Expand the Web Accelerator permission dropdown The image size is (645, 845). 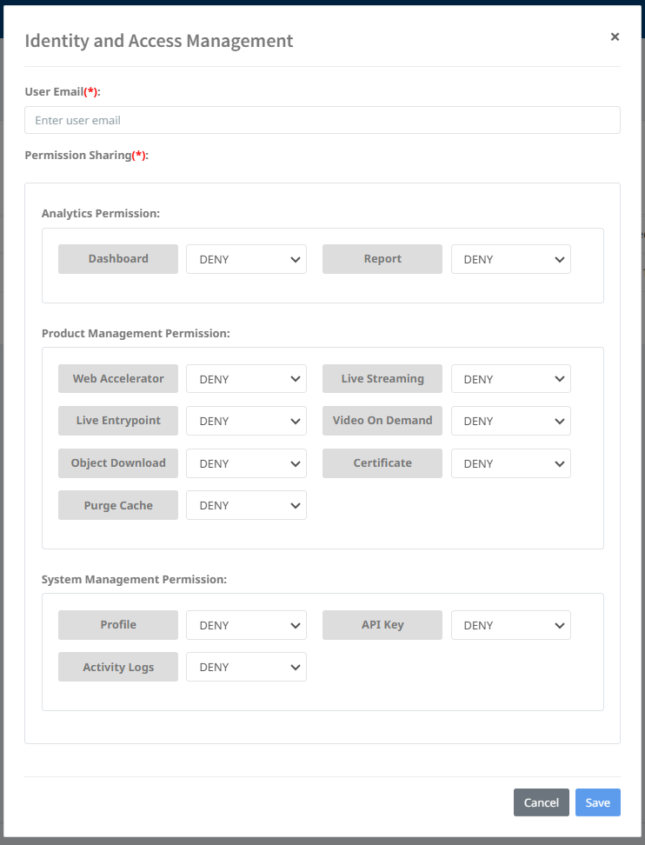pos(246,379)
